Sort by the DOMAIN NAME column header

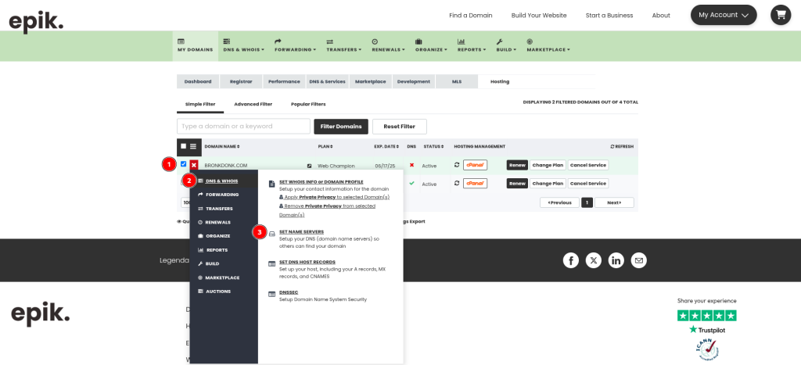pyautogui.click(x=222, y=146)
